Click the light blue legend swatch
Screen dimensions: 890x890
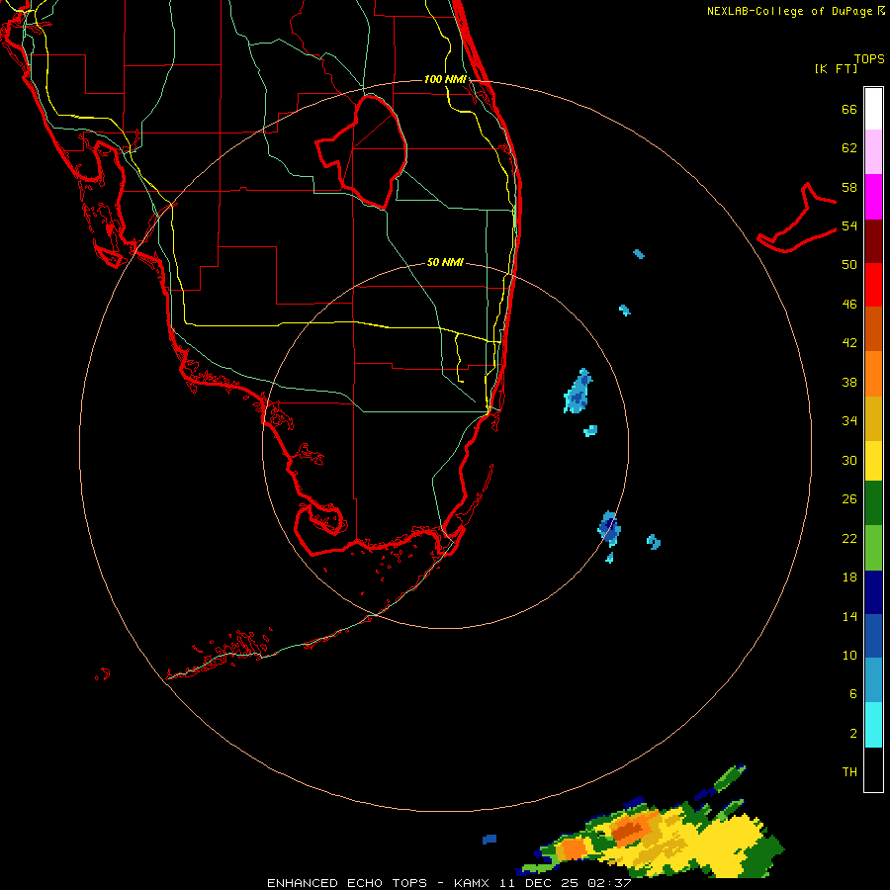click(873, 680)
